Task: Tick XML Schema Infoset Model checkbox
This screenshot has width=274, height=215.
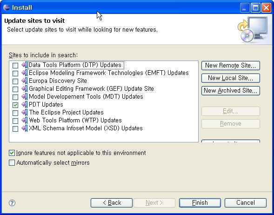Action: coord(15,129)
